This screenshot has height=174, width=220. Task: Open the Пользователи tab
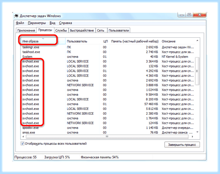[x=119, y=30]
